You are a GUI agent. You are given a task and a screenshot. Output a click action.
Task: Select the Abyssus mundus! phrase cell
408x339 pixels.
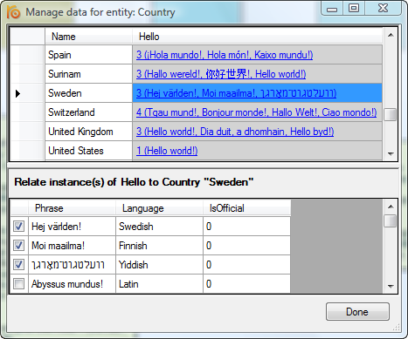[x=72, y=284]
